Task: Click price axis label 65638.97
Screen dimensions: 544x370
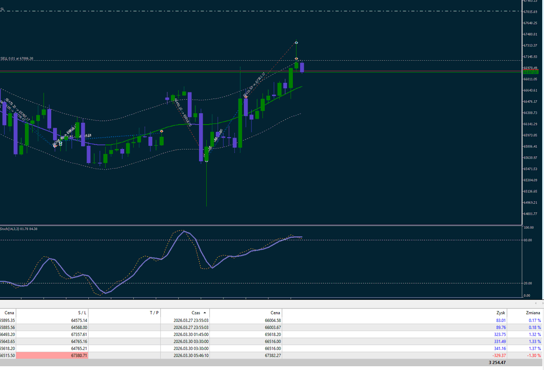Action: (530, 158)
